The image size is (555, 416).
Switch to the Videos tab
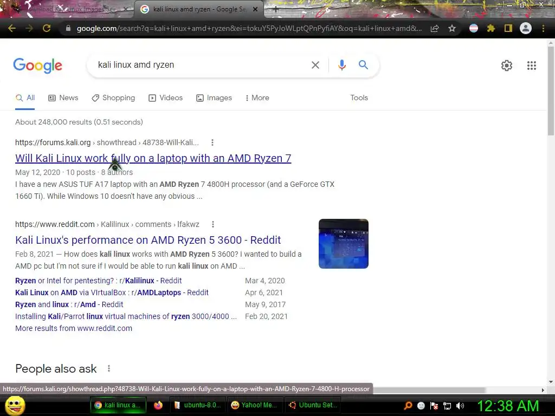[x=166, y=98]
